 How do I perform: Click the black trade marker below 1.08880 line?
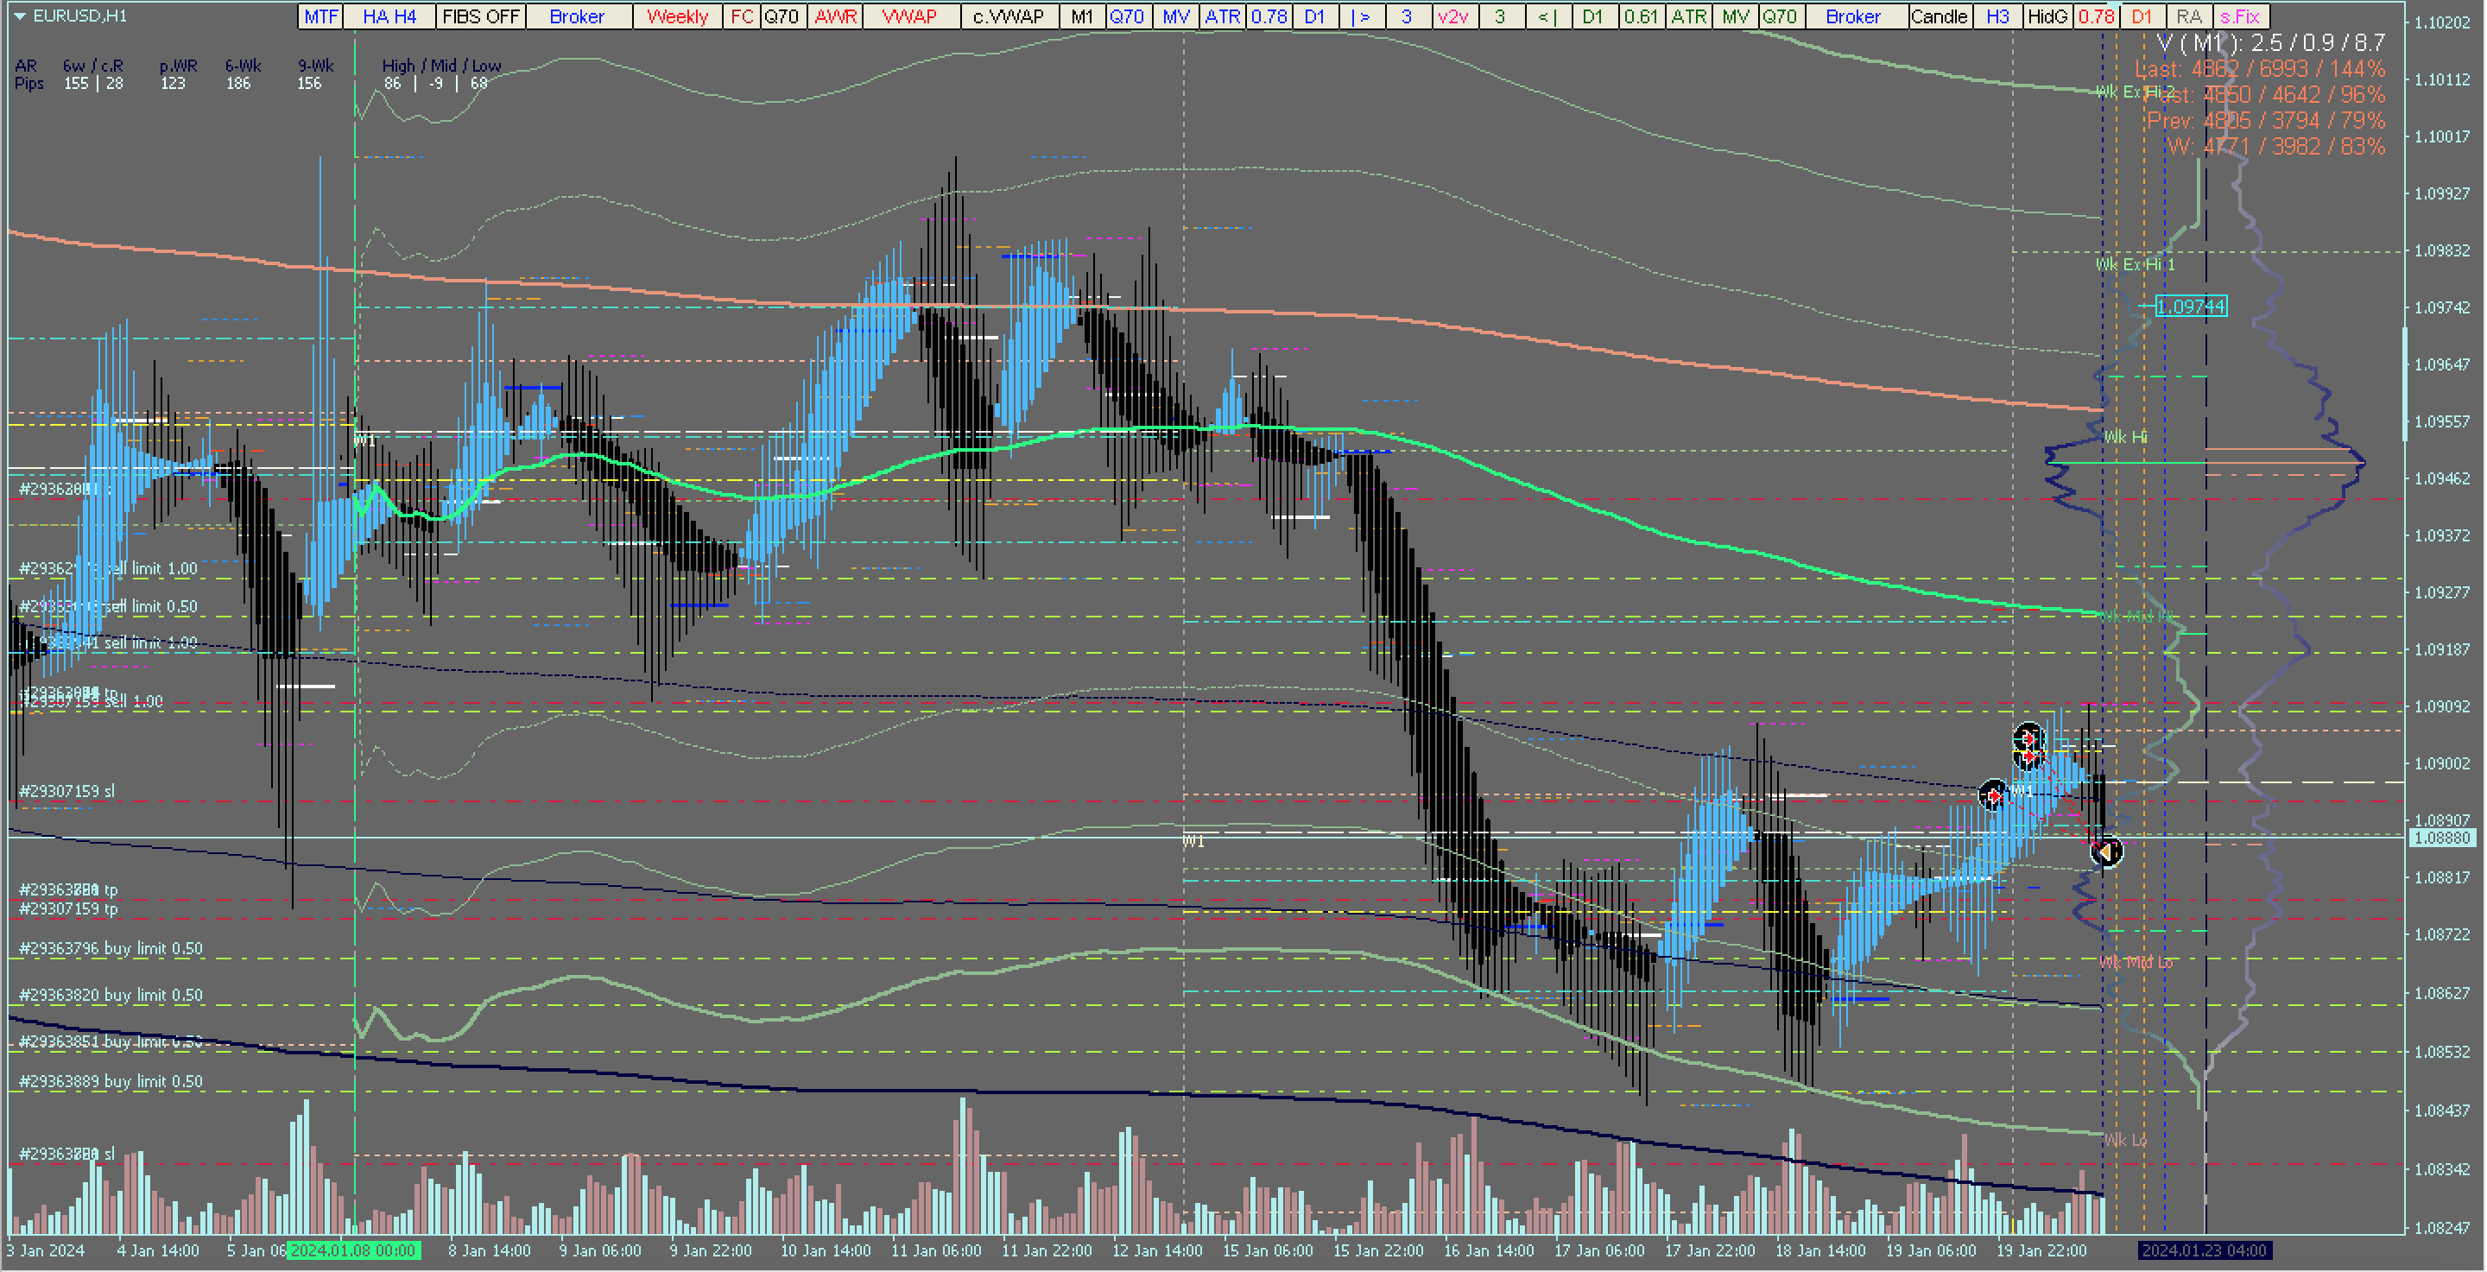(x=2105, y=851)
